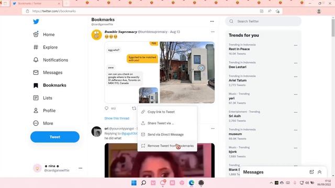The height and width of the screenshot is (188, 335).
Task: Click Show this thread link
Action: [x=117, y=119]
